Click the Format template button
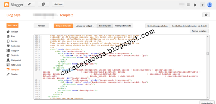This screenshot has width=216, height=104. [199, 31]
